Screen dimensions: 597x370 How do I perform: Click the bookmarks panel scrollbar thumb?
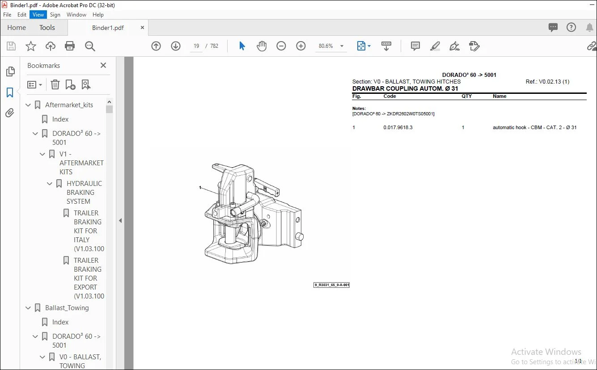(x=110, y=109)
